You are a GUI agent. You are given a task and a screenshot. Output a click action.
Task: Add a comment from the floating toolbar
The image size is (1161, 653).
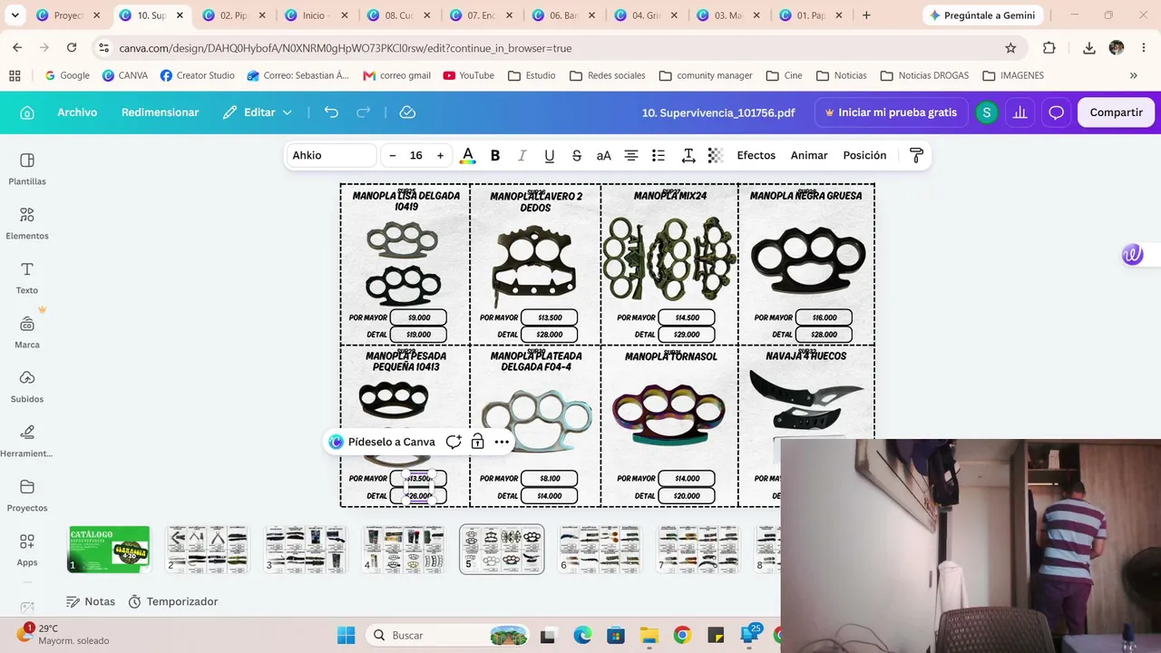454,442
